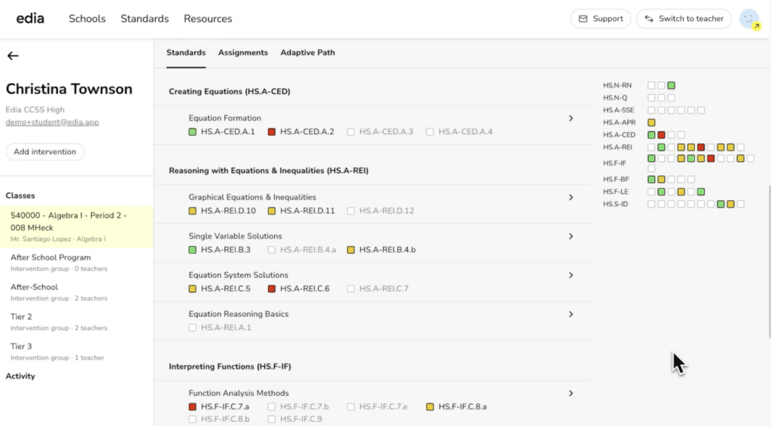This screenshot has width=771, height=426.
Task: Expand the Equation Formation row chevron
Action: (571, 118)
